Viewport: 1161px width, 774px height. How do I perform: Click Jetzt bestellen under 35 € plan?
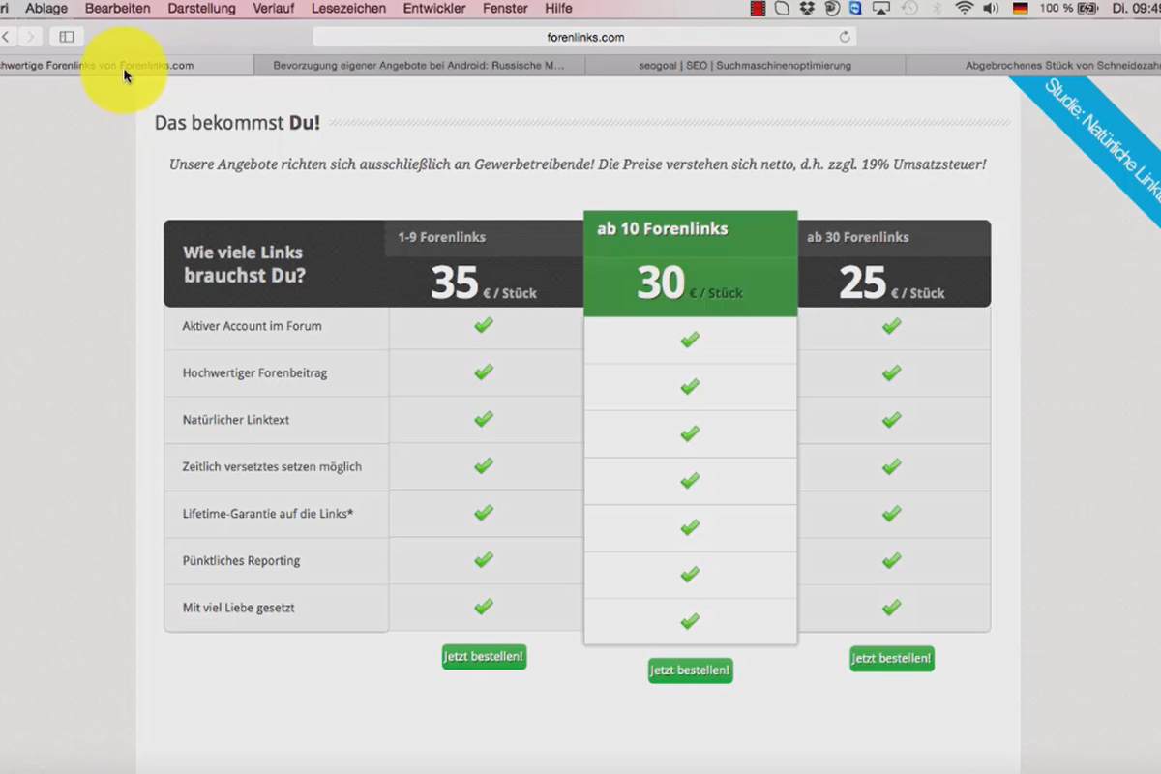484,657
